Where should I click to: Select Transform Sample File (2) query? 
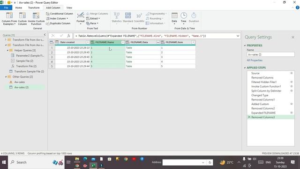pos(29,71)
